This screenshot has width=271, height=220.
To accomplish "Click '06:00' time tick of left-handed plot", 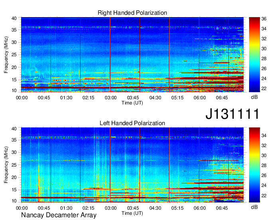I will click(x=200, y=208).
